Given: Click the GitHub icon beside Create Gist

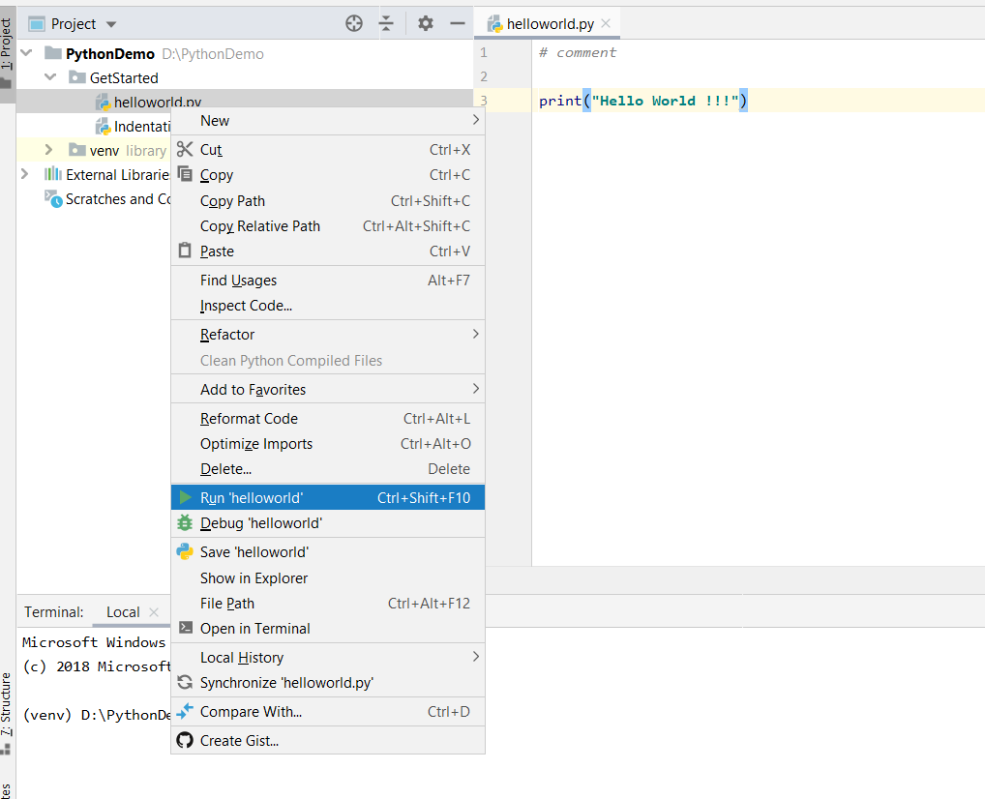Looking at the screenshot, I should click(184, 740).
